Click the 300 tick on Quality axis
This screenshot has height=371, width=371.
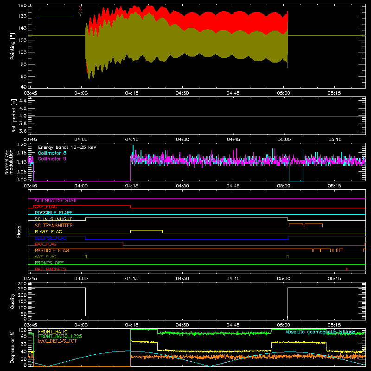(22, 284)
